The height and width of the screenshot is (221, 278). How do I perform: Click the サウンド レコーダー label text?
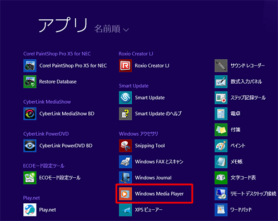[x=247, y=65]
